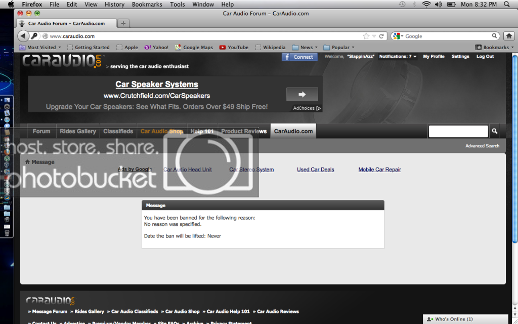Open the Car Audio Reviews footer link

click(x=278, y=311)
